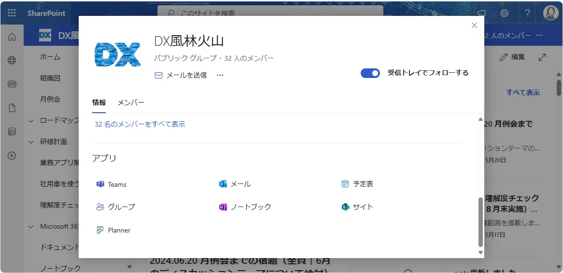Open the Outlook メール app
The width and height of the screenshot is (563, 273).
coord(235,184)
